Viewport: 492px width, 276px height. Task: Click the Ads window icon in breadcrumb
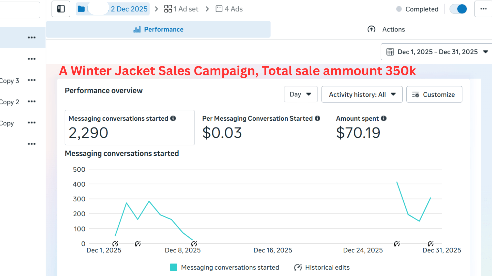pyautogui.click(x=219, y=9)
